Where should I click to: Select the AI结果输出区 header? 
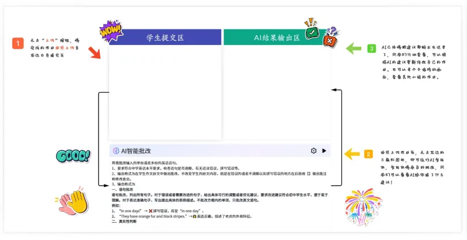coord(277,37)
